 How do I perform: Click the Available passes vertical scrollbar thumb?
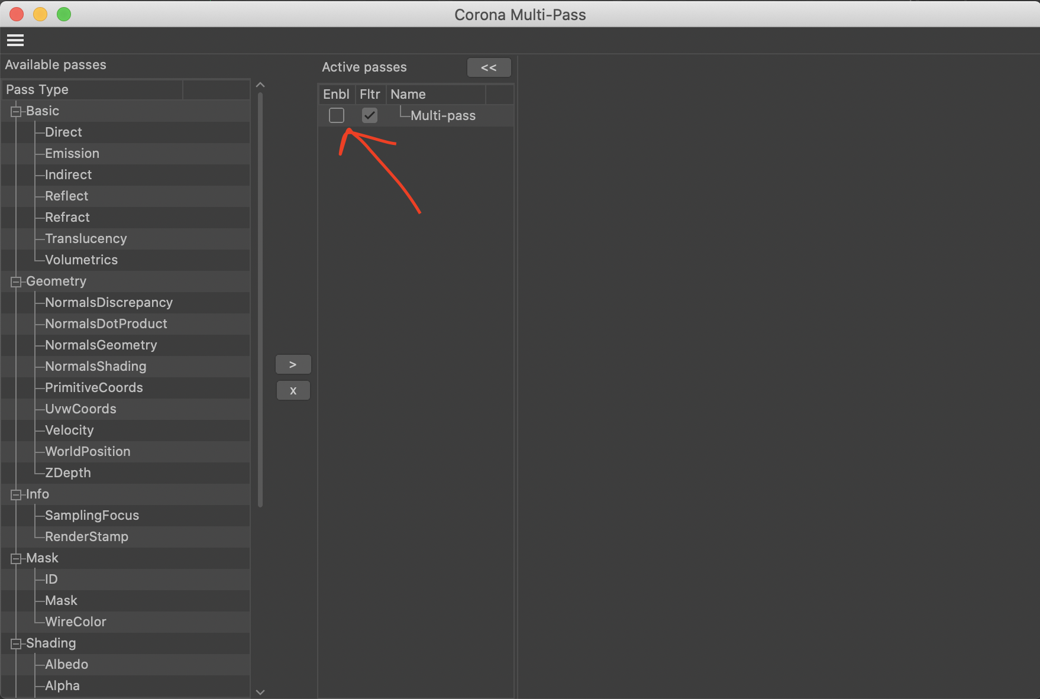[260, 300]
